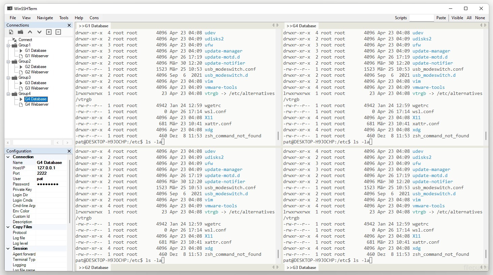Image resolution: width=493 pixels, height=275 pixels.
Task: Open the Navigate menu
Action: coord(45,18)
